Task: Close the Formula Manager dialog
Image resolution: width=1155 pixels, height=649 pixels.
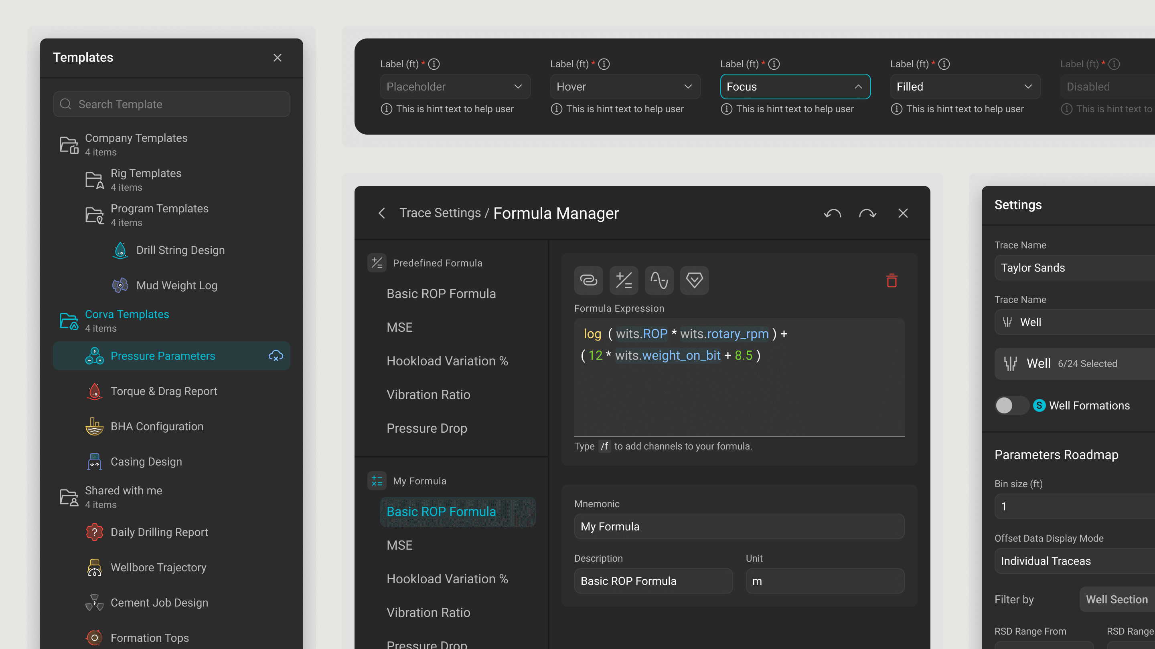Action: click(903, 213)
